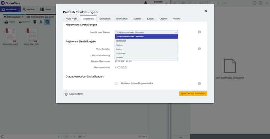Click the Import button
Viewport: 270px width, 139px height.
click(10, 22)
